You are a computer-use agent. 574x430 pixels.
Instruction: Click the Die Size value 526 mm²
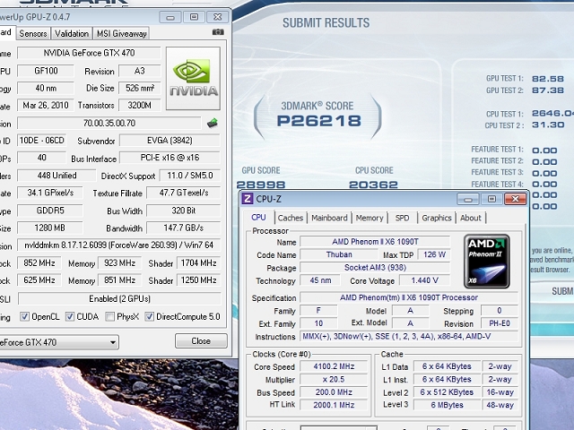(140, 88)
